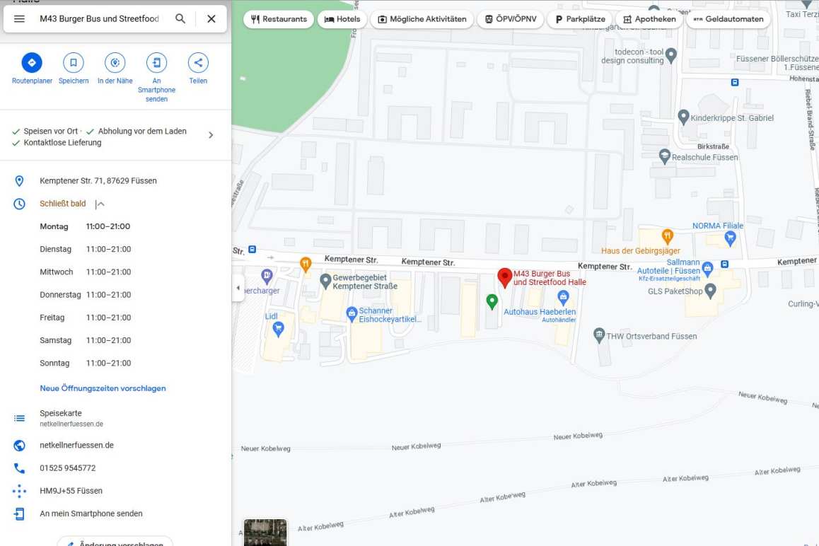
Task: Collapse the opening hours list
Action: coord(100,204)
